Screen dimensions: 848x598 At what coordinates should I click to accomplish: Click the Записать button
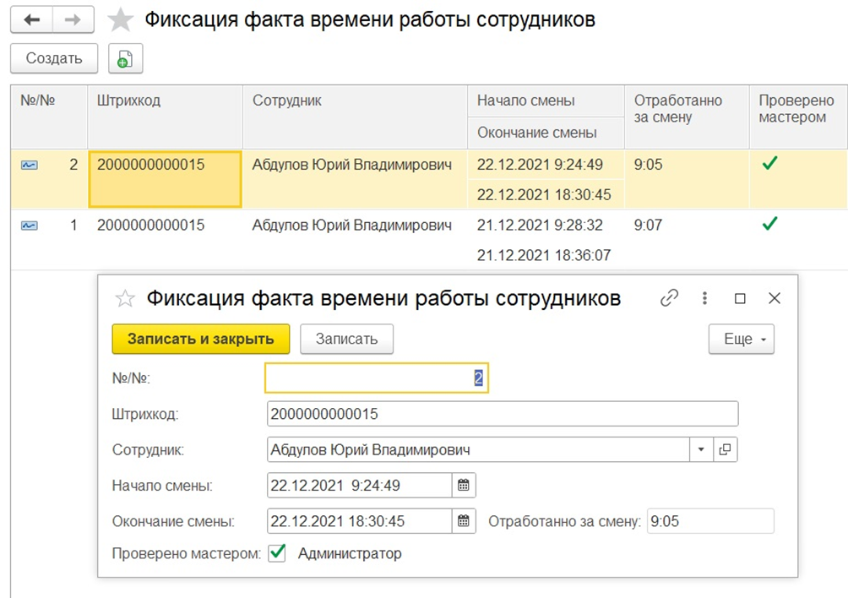point(346,339)
